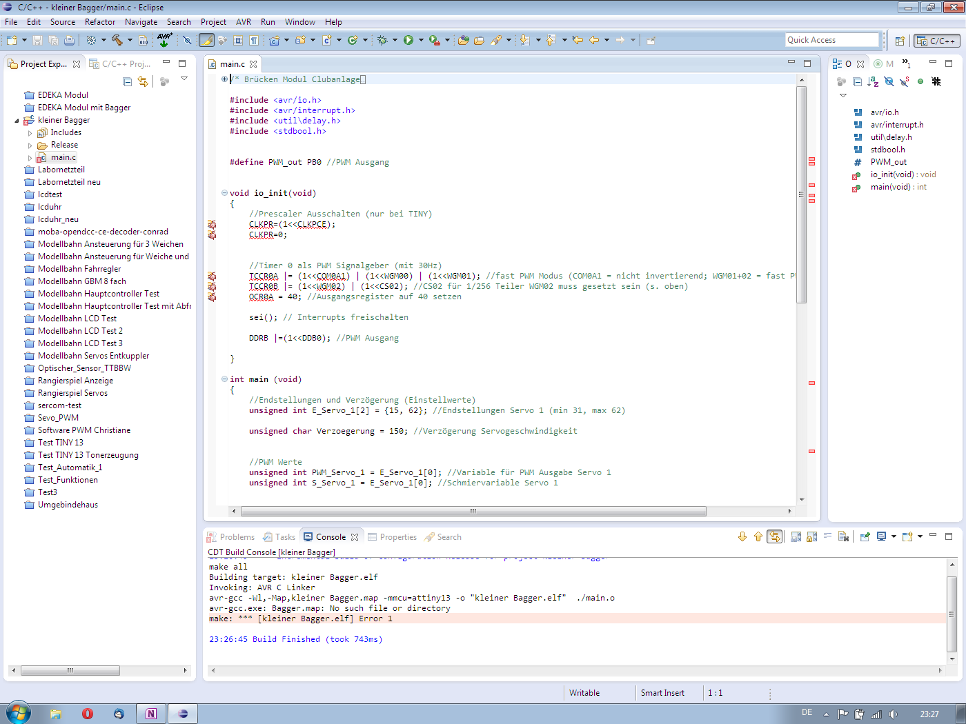
Task: Click the Windows Start button
Action: [x=19, y=713]
